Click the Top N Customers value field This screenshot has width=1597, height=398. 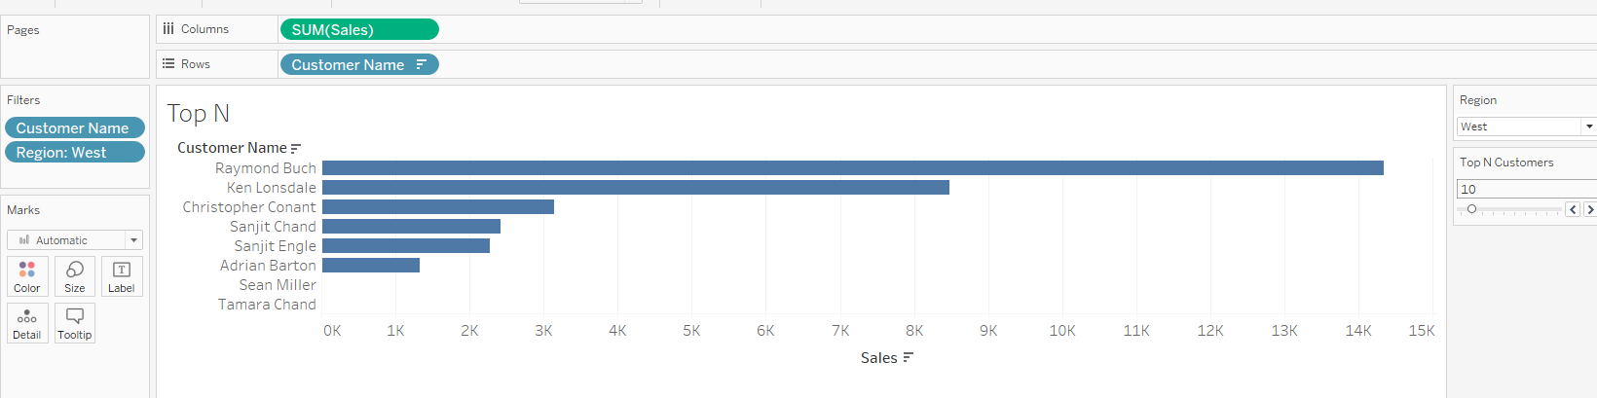tap(1524, 189)
